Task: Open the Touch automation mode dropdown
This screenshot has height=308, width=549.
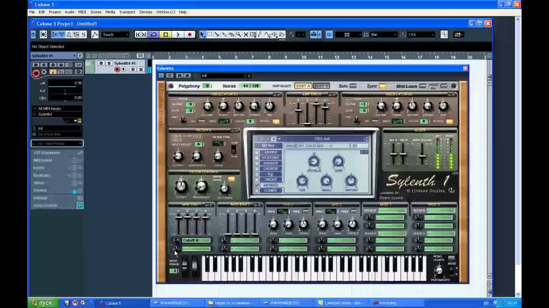Action: tap(115, 35)
